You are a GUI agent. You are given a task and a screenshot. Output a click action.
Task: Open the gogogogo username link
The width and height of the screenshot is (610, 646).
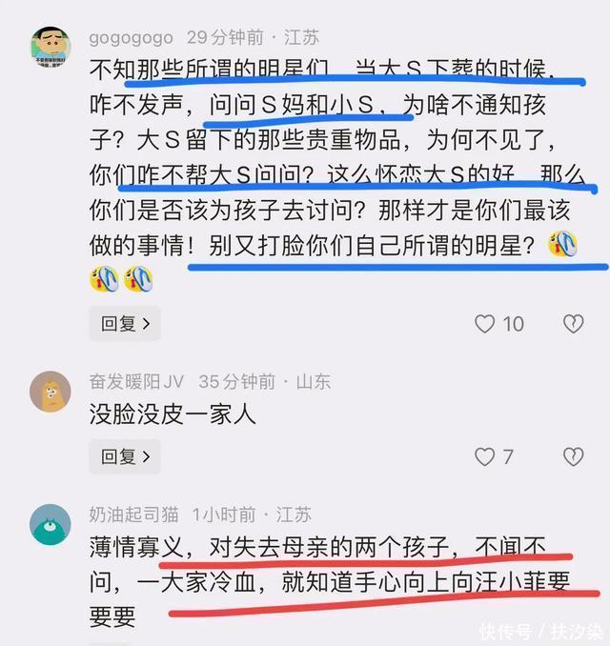(132, 38)
